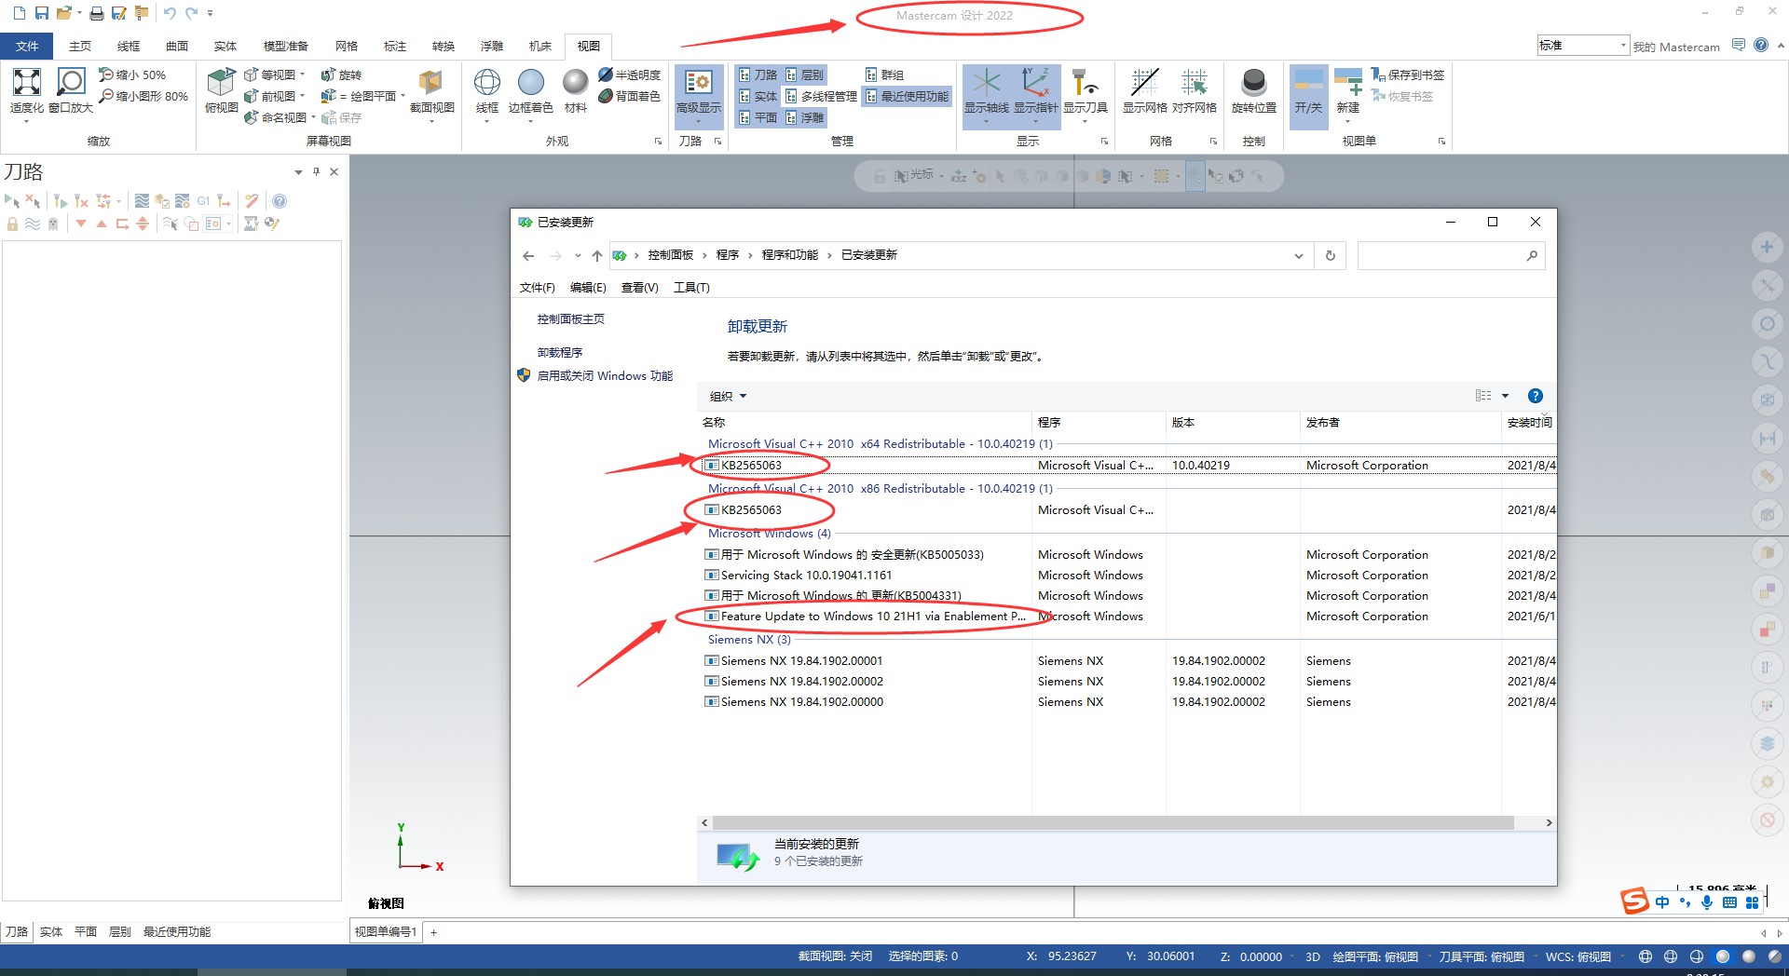Click the Fit (适度化) zoom icon
The image size is (1789, 976).
point(26,83)
